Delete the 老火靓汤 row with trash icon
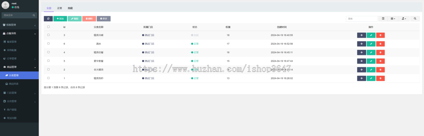 click(380, 70)
